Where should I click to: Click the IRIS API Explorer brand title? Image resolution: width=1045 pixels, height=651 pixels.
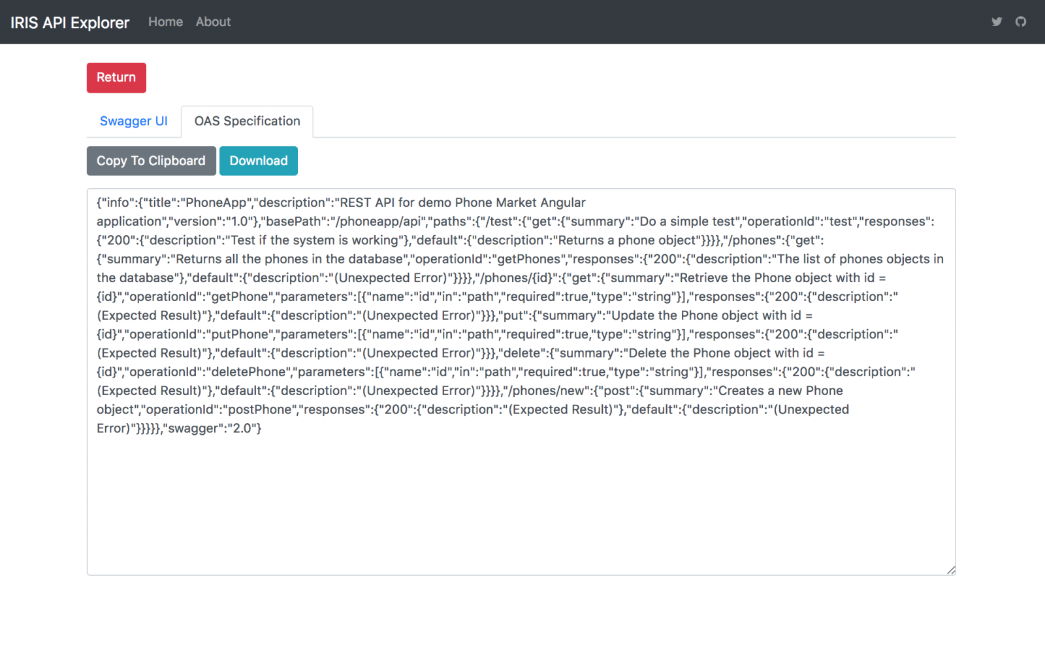[x=70, y=23]
